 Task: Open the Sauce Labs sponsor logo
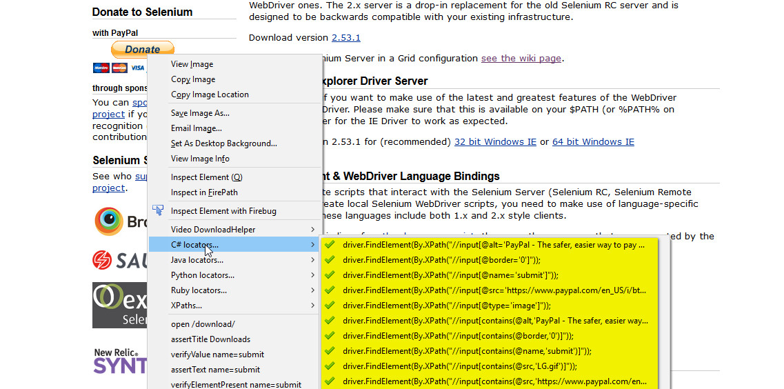point(119,260)
